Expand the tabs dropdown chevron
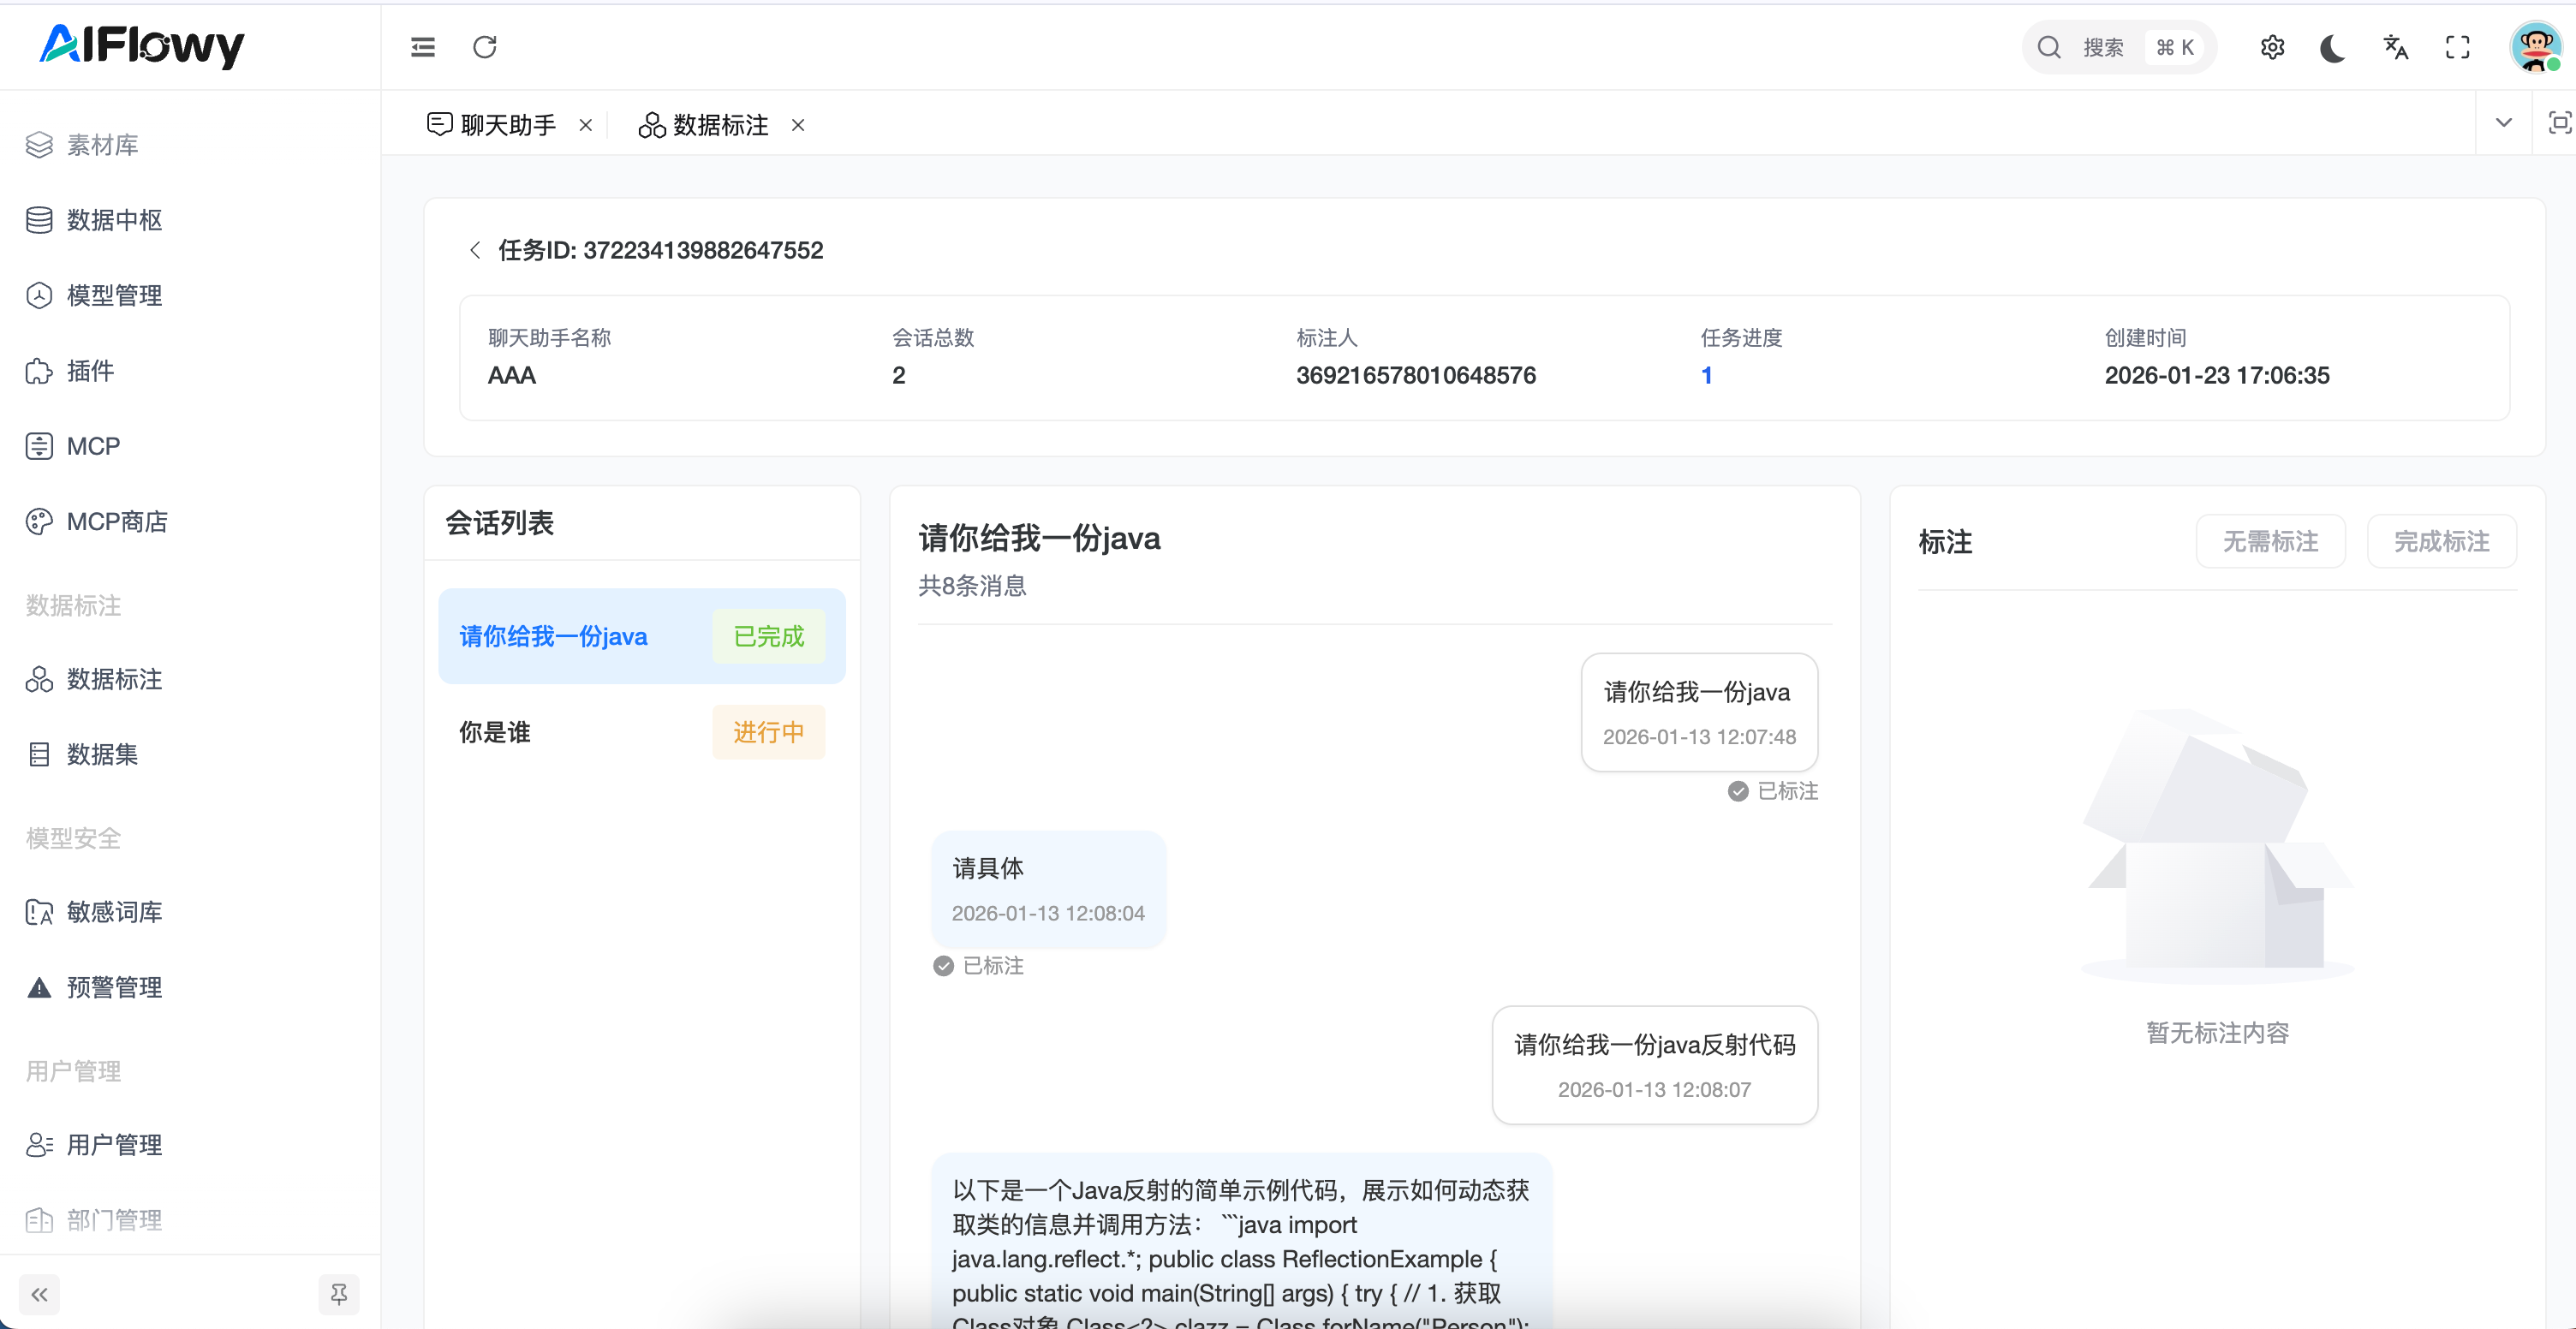 click(x=2503, y=123)
